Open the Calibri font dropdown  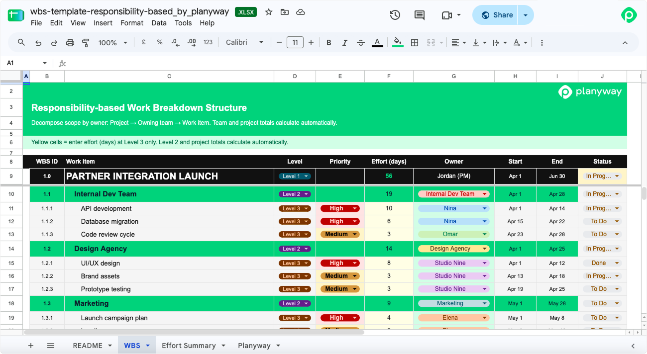(244, 43)
